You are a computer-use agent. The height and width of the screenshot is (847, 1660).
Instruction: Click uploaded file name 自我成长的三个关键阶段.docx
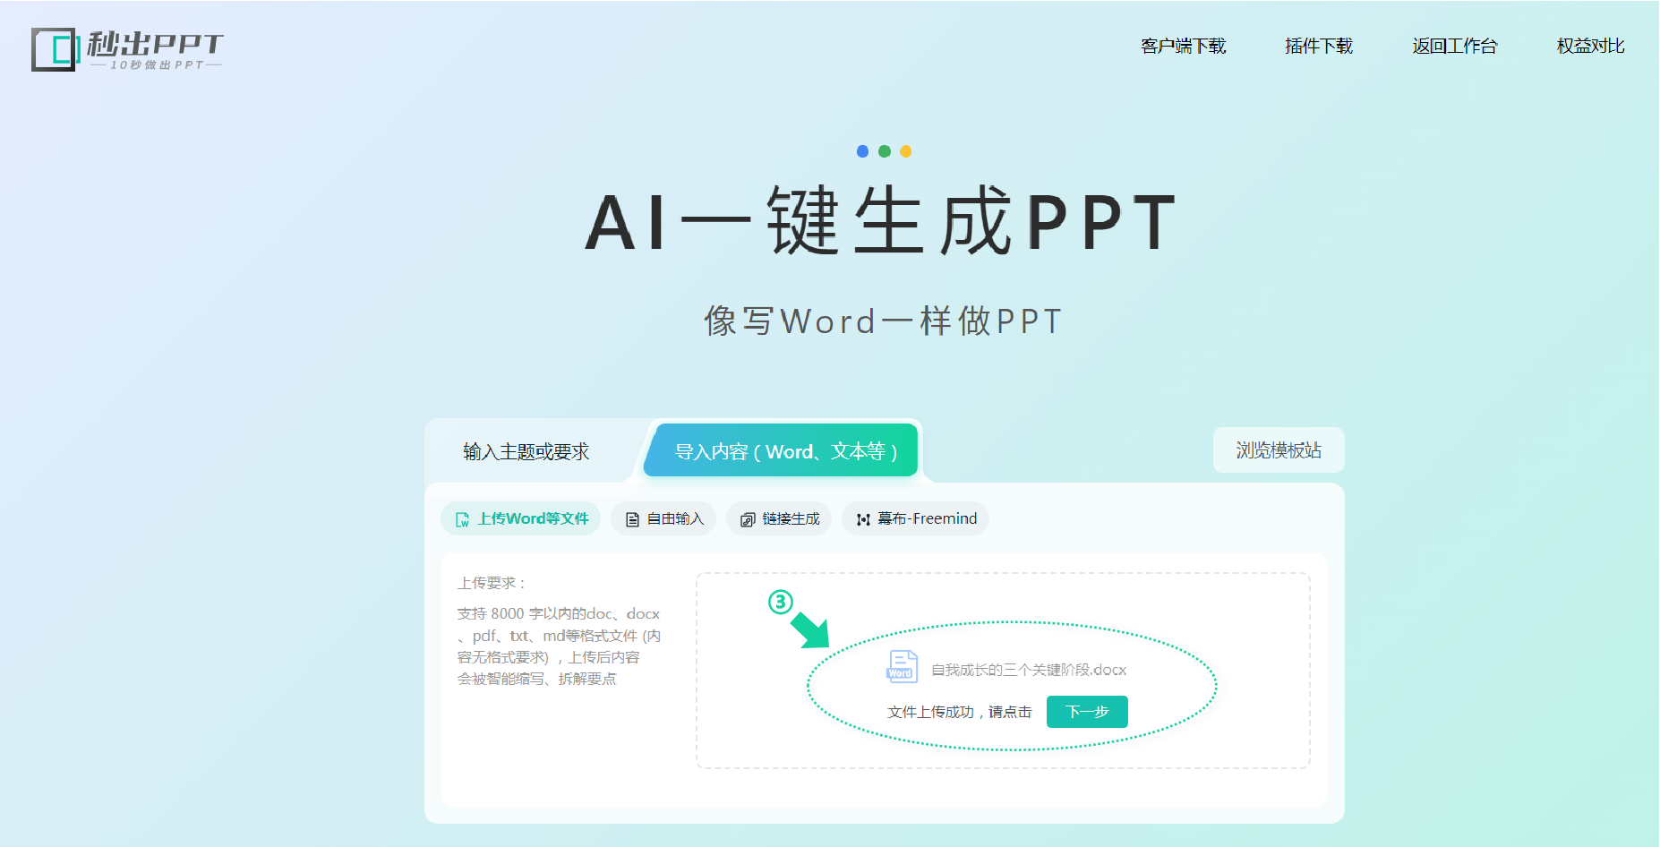(x=1029, y=670)
